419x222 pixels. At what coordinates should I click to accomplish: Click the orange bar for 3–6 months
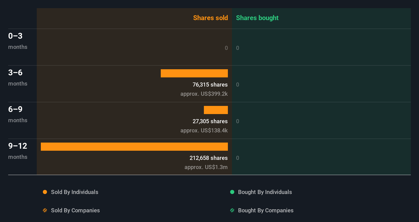194,73
